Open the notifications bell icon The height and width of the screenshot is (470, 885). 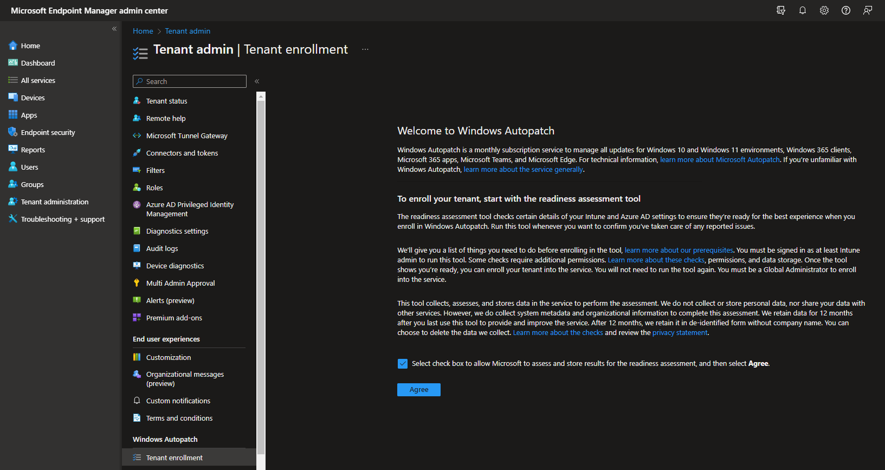click(x=803, y=10)
